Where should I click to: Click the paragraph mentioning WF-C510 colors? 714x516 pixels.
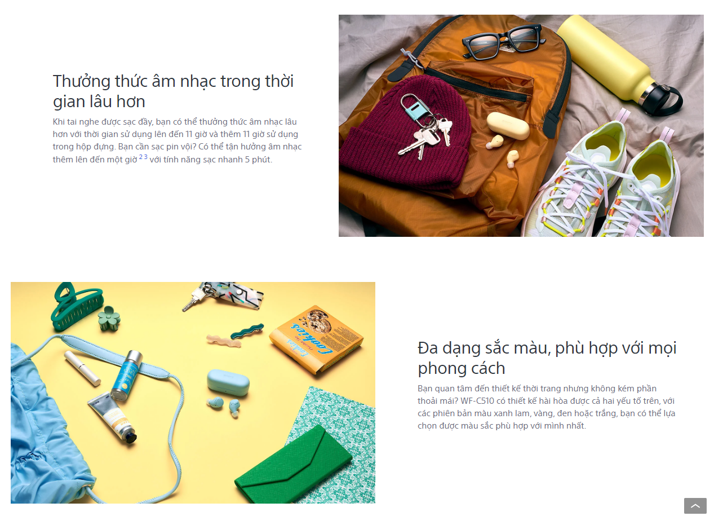[547, 407]
